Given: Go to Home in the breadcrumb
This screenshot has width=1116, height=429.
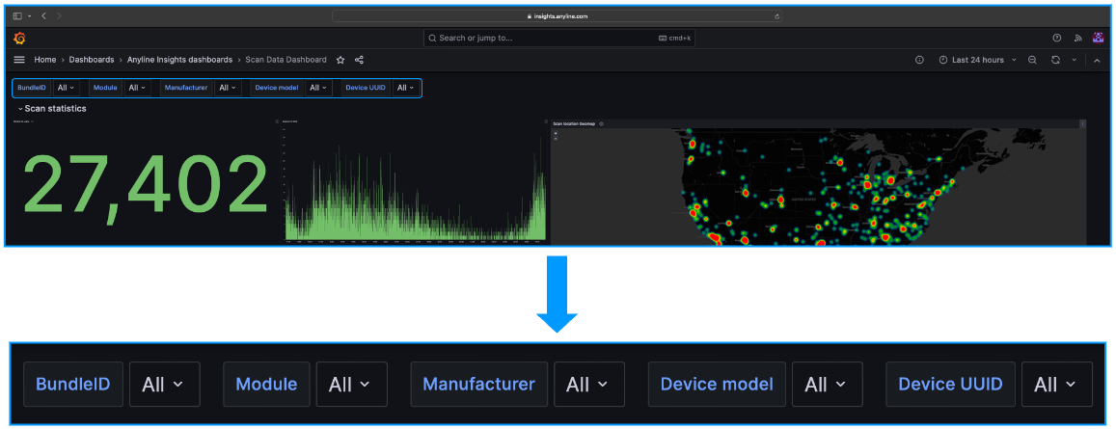Looking at the screenshot, I should point(44,60).
